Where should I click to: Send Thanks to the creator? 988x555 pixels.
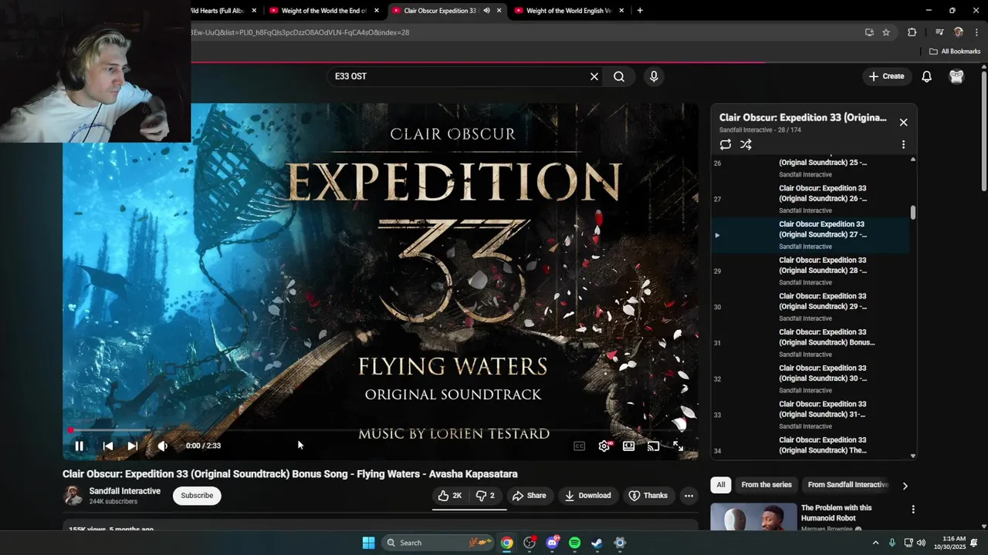648,496
